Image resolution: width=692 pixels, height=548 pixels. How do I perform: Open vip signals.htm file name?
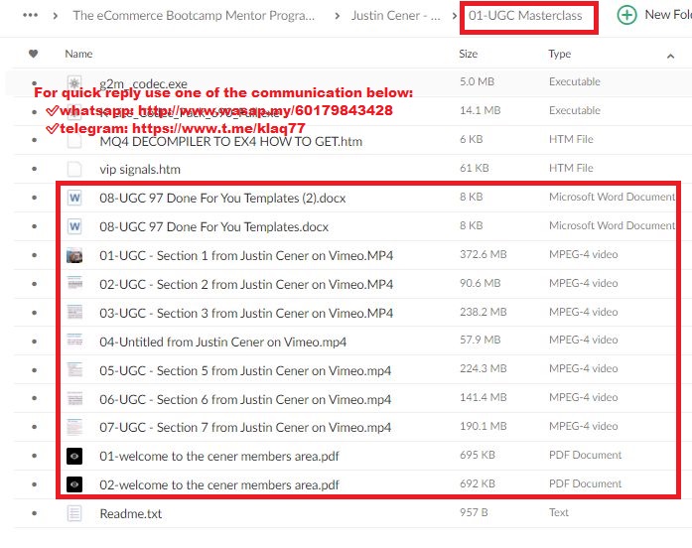pos(140,170)
